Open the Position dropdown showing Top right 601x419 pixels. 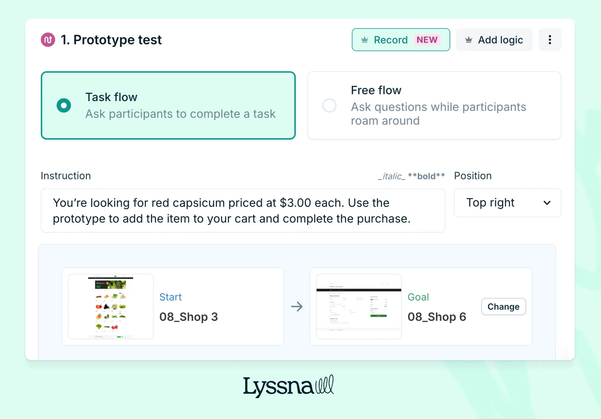click(507, 203)
